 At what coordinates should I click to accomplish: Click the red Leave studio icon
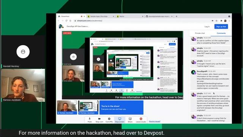pos(141,119)
